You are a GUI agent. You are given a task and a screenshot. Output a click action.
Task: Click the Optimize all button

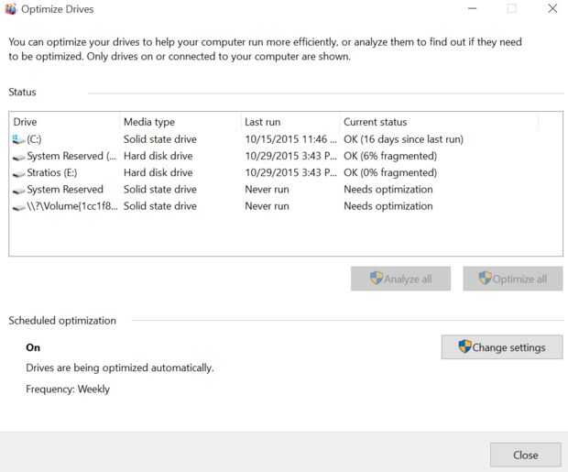pos(512,279)
